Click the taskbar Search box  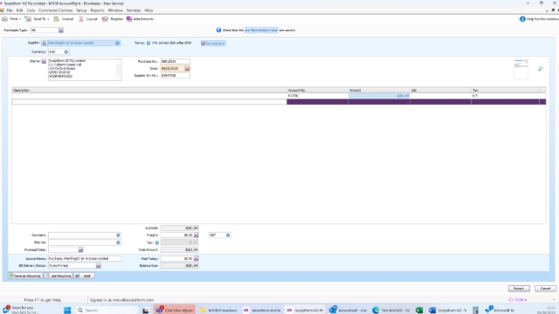pos(107,311)
